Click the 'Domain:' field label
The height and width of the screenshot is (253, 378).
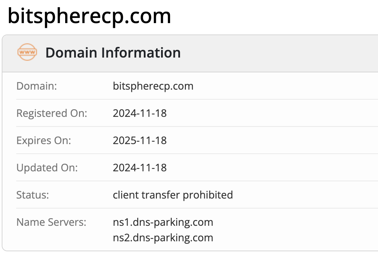pos(37,86)
